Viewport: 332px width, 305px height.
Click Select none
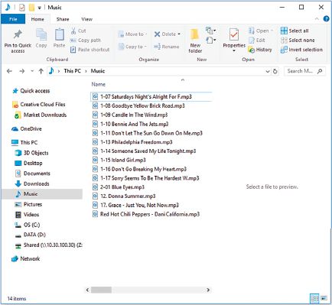pyautogui.click(x=298, y=41)
